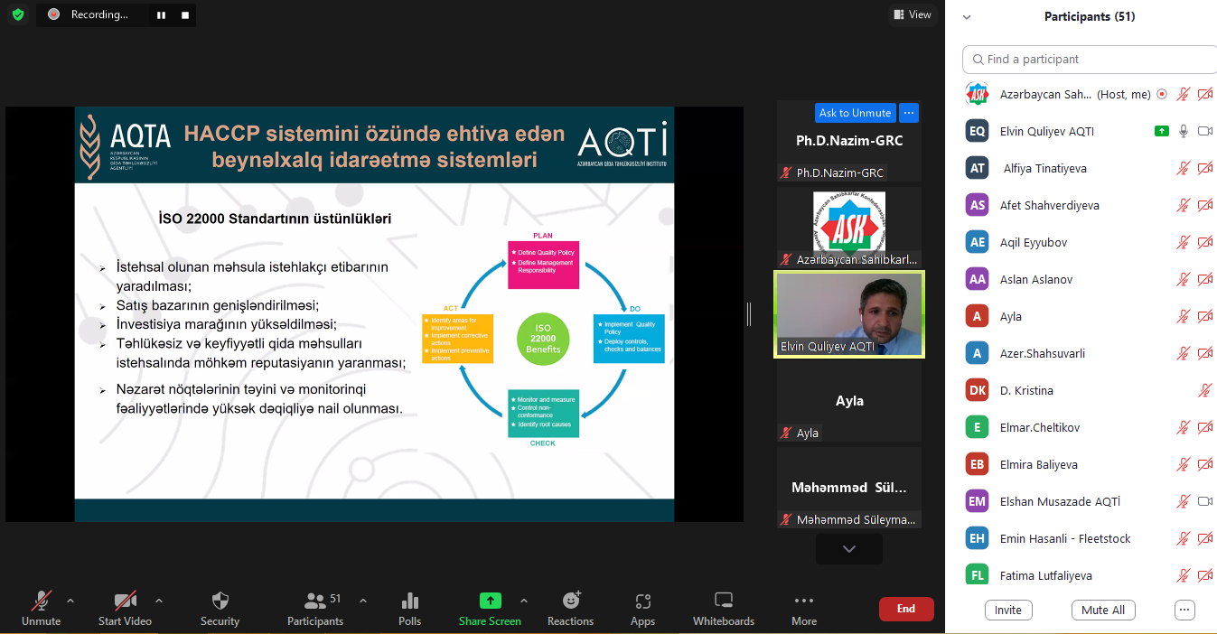Click Elvin Quliyev's green screen share icon
This screenshot has width=1217, height=634.
point(1162,131)
